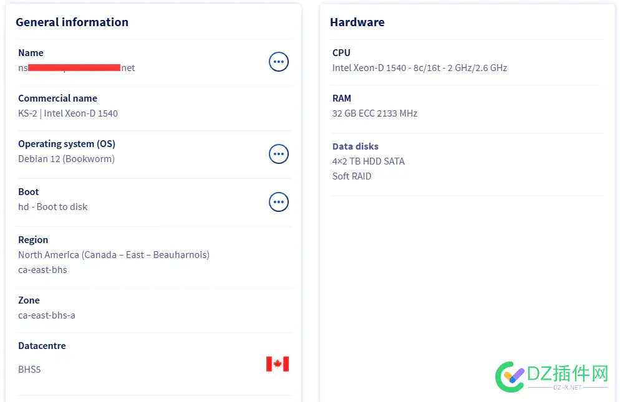
Task: Click the Soft RAID text
Action: click(x=352, y=176)
